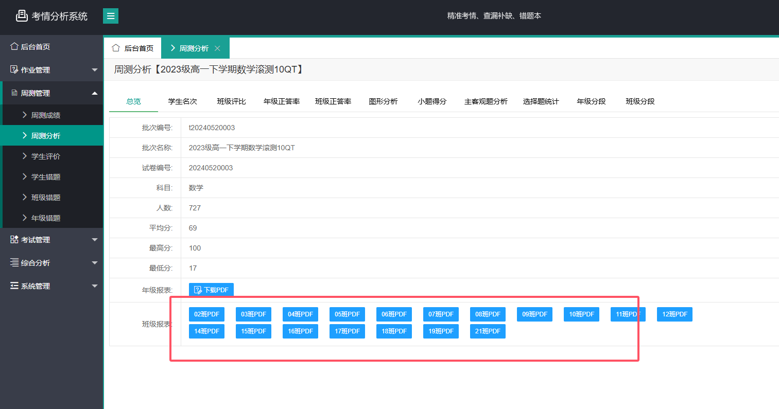Switch to the 主客观题分析 tab
This screenshot has height=409, width=779.
pos(486,101)
